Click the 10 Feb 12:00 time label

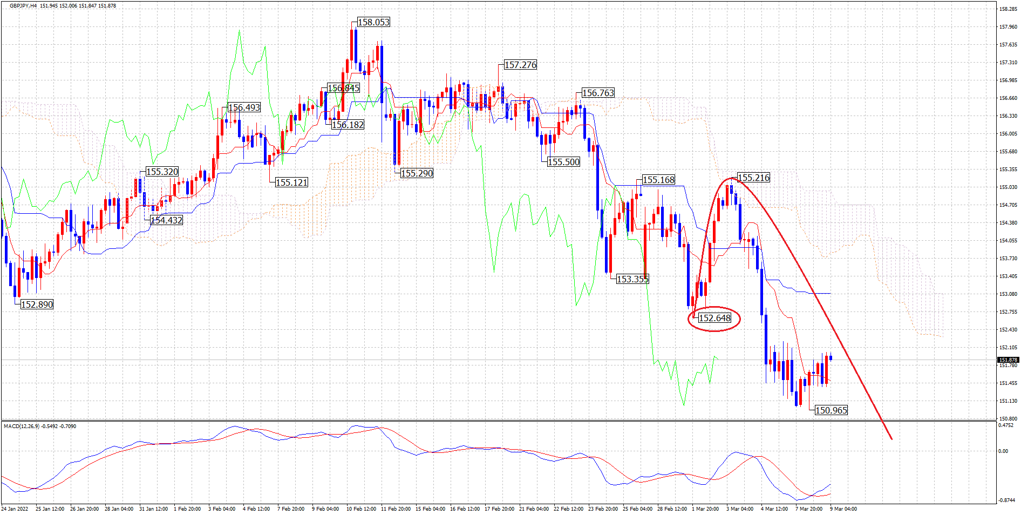361,509
